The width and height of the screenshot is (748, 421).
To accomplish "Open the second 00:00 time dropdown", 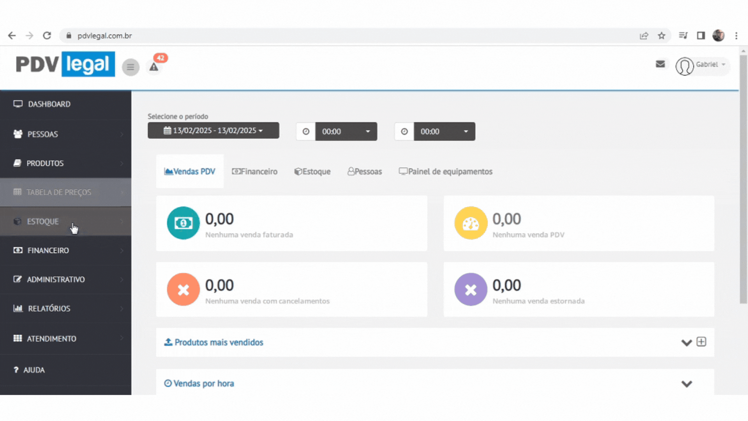I will [x=444, y=131].
